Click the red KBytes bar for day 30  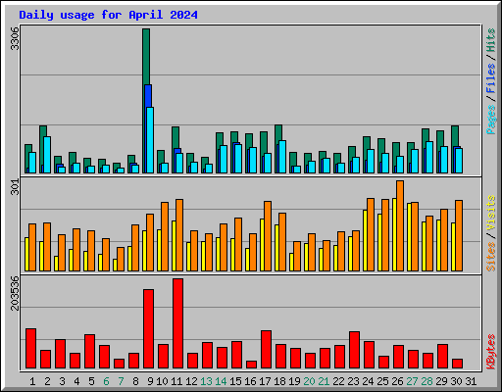coord(457,364)
